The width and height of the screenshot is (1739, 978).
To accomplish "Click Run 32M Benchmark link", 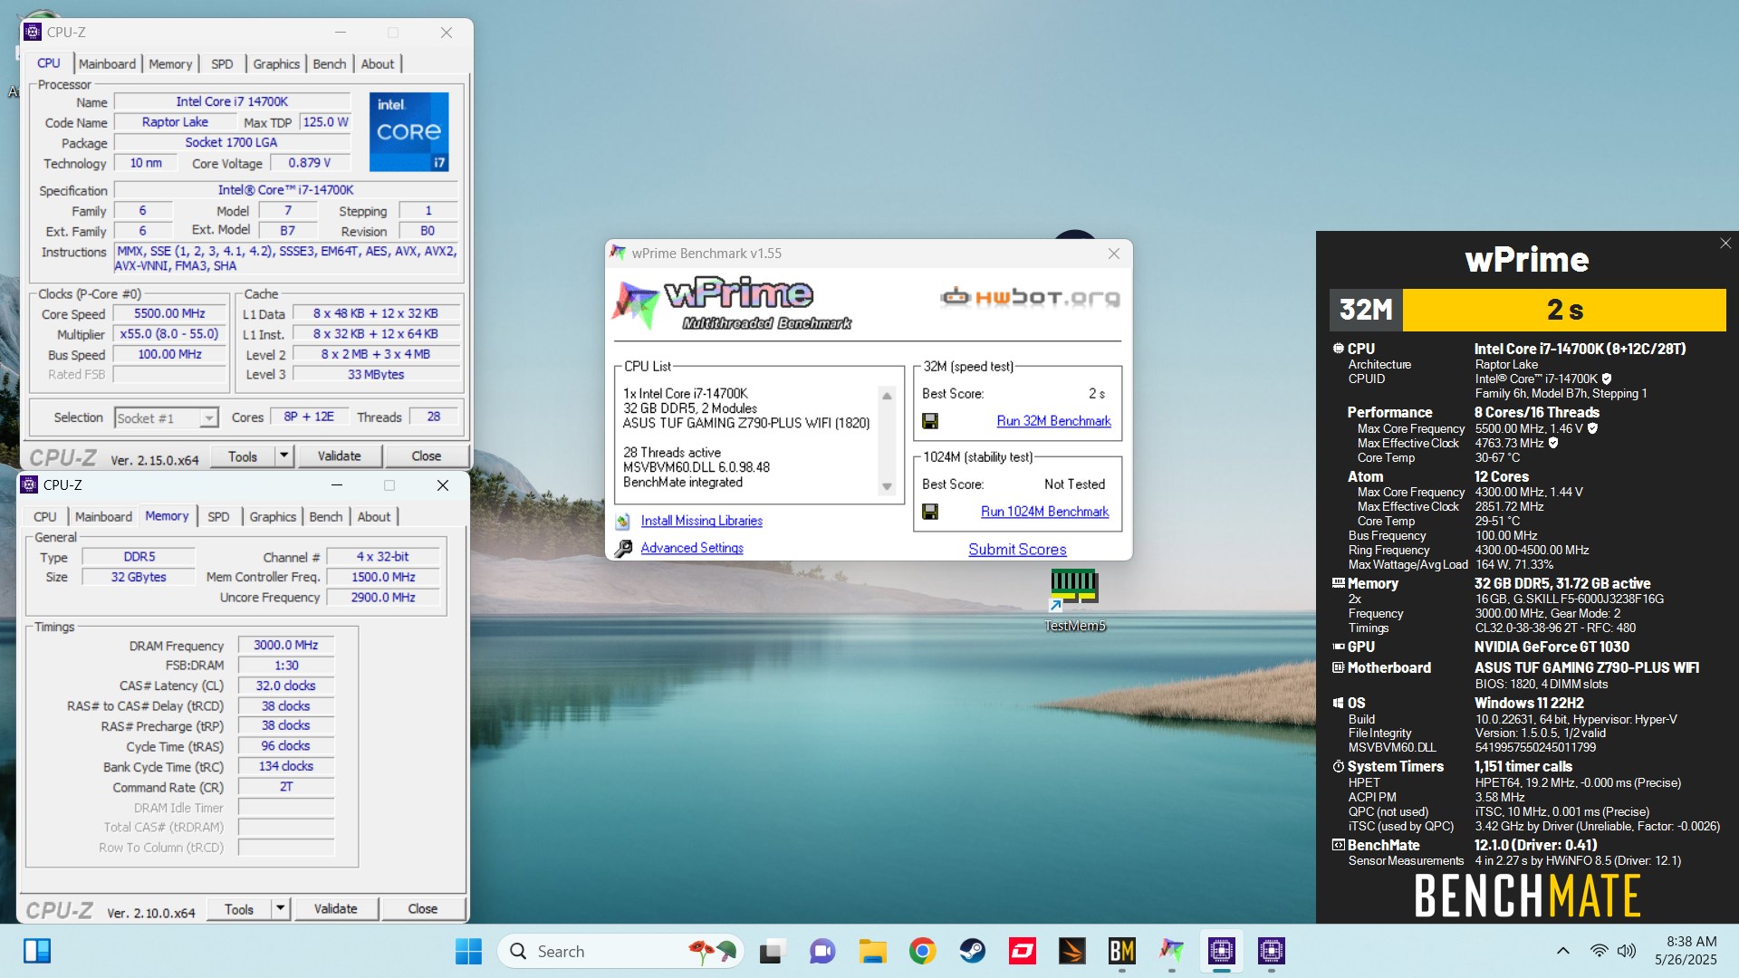I will pyautogui.click(x=1053, y=421).
